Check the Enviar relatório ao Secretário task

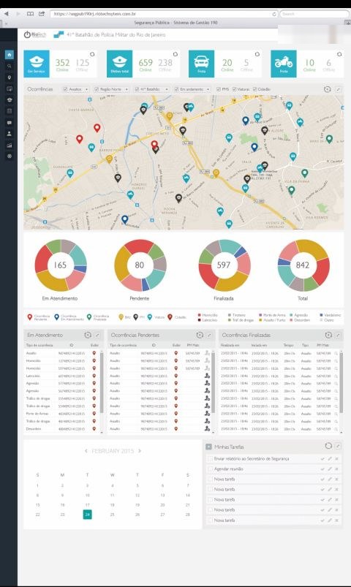[210, 458]
